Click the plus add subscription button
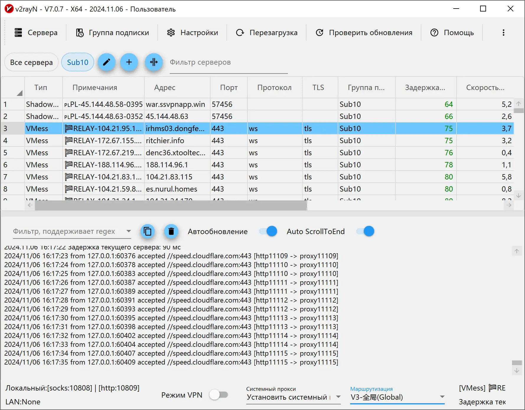This screenshot has height=410, width=525. click(129, 62)
